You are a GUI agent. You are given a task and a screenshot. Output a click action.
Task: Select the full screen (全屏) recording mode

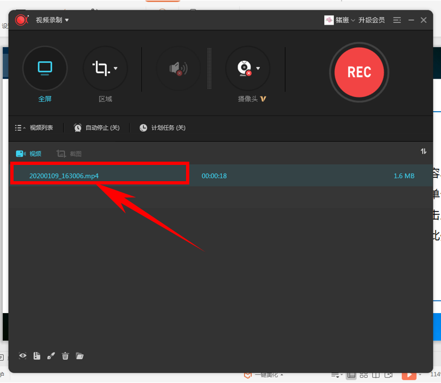click(45, 68)
